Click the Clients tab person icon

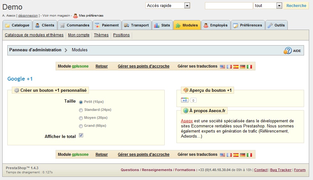click(37, 25)
